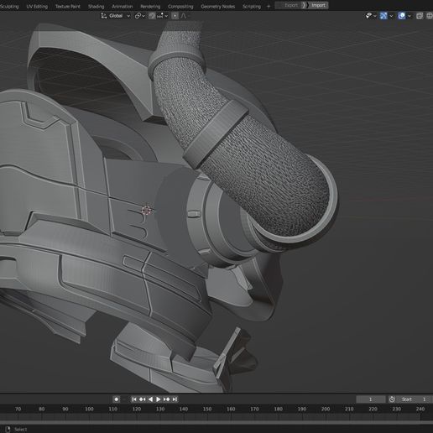Toggle the show overlays button

[402, 16]
